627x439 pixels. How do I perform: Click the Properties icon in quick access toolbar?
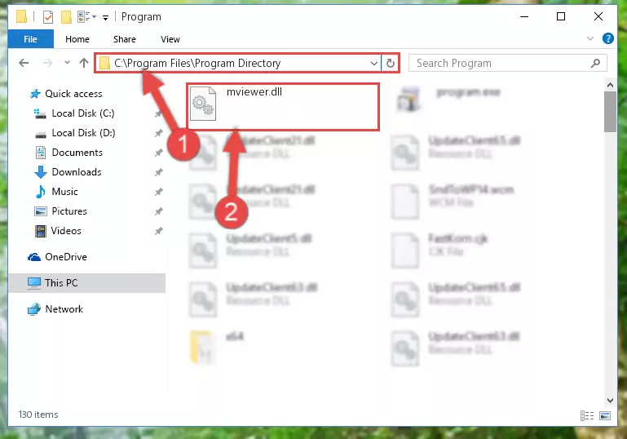point(47,17)
